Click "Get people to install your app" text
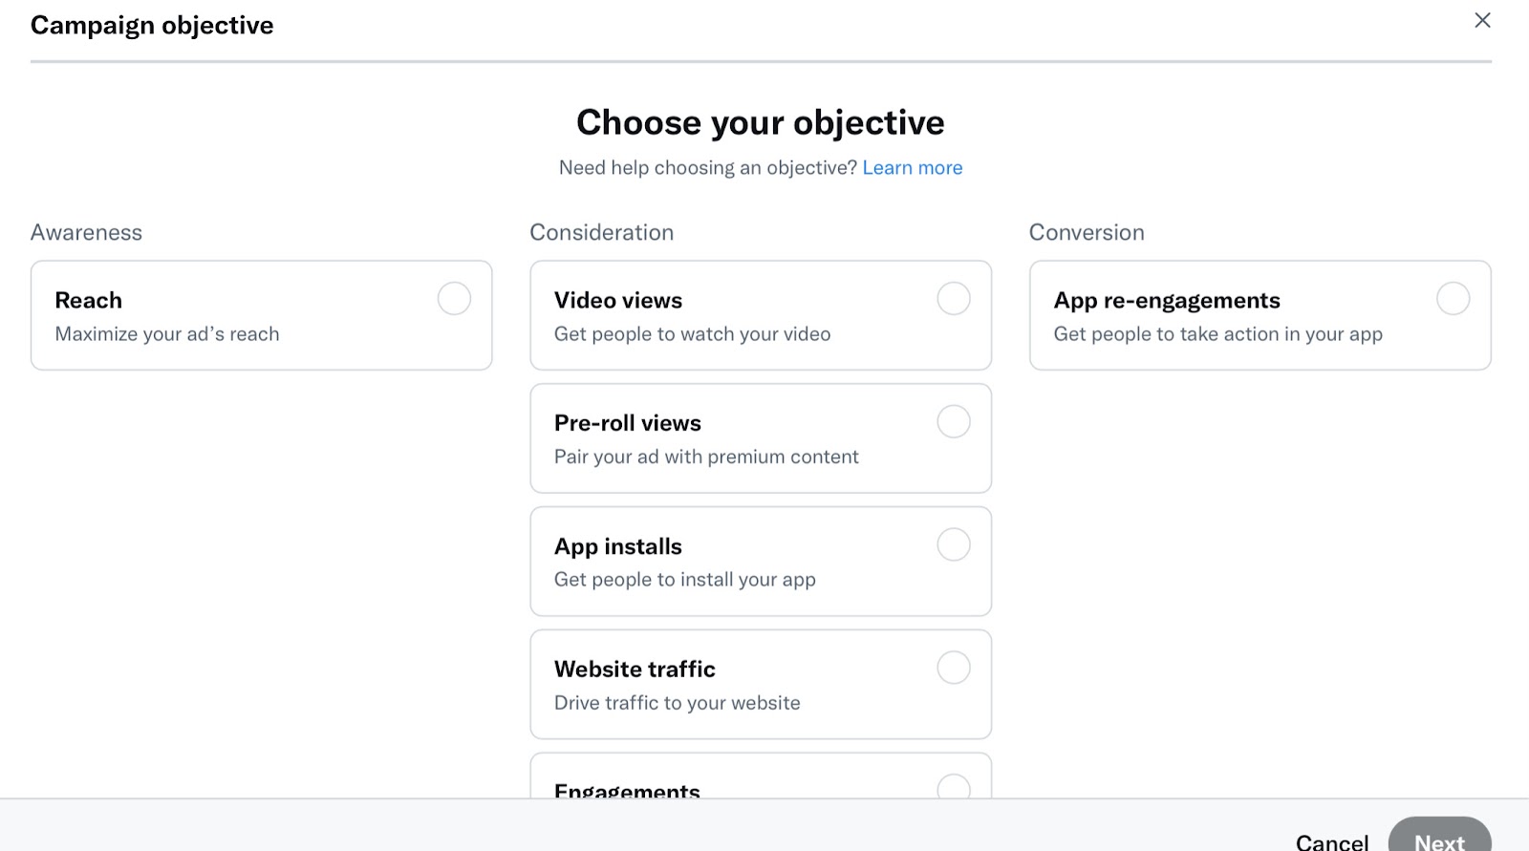The image size is (1529, 851). (684, 580)
